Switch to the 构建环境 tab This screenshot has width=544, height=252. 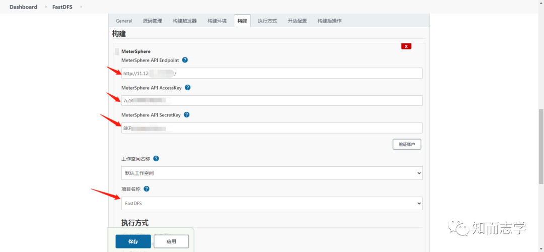(217, 21)
